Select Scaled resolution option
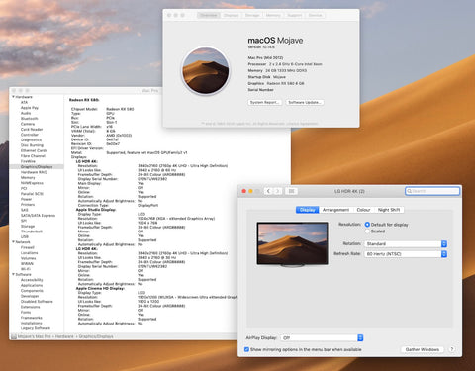Image resolution: width=475 pixels, height=371 pixels. [x=367, y=232]
